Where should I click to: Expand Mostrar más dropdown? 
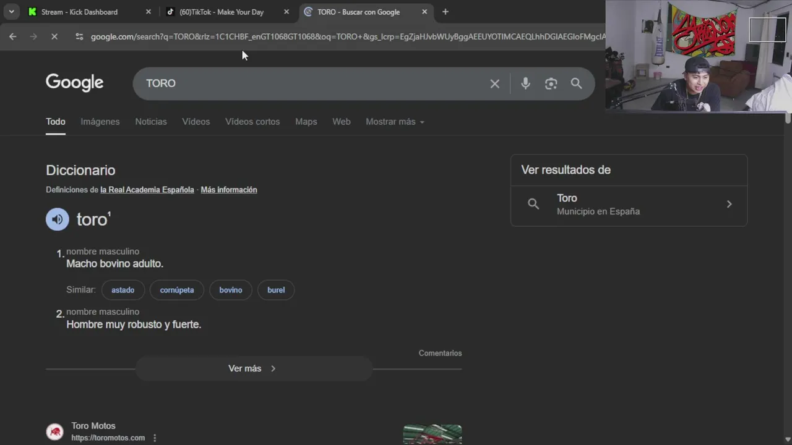point(395,122)
